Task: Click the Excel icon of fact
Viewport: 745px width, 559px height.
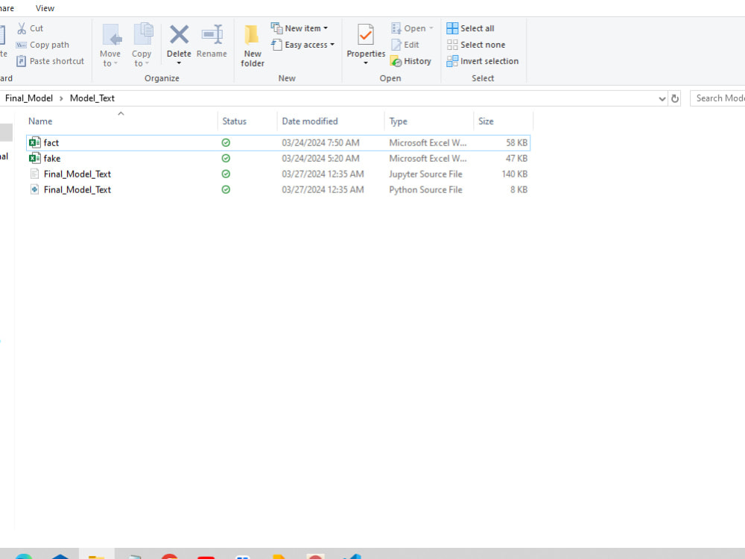Action: coord(35,142)
